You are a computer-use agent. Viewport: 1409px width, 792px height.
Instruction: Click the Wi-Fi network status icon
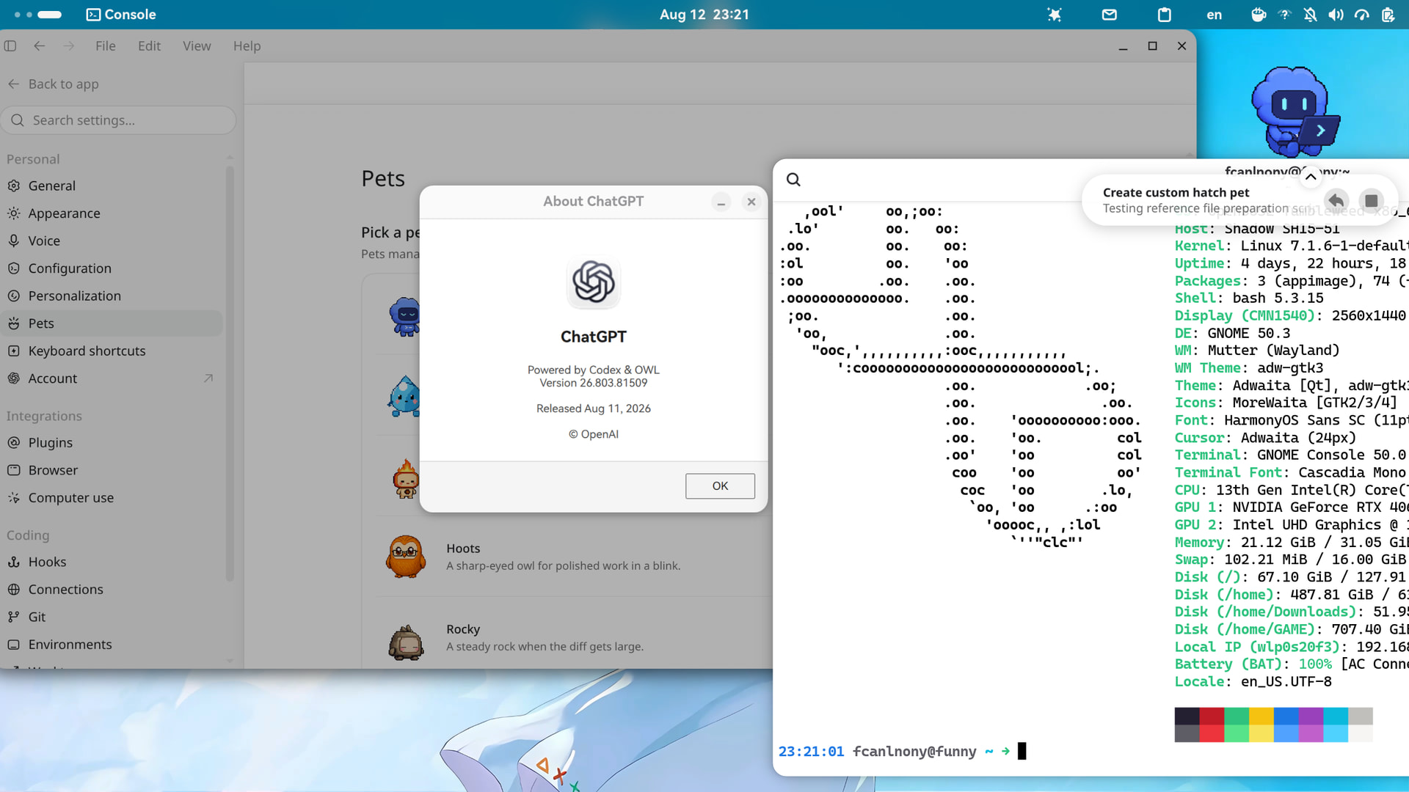[x=1284, y=15]
